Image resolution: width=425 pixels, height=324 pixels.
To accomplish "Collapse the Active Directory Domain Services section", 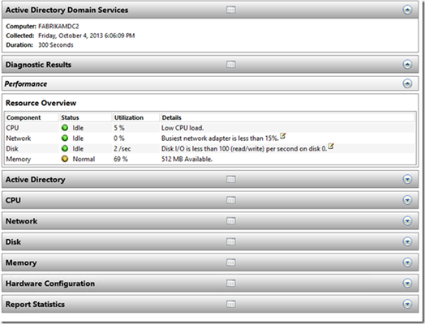I will point(407,10).
